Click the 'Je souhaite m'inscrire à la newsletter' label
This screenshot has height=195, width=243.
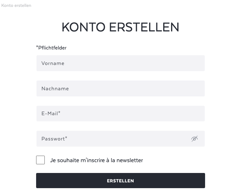96,160
